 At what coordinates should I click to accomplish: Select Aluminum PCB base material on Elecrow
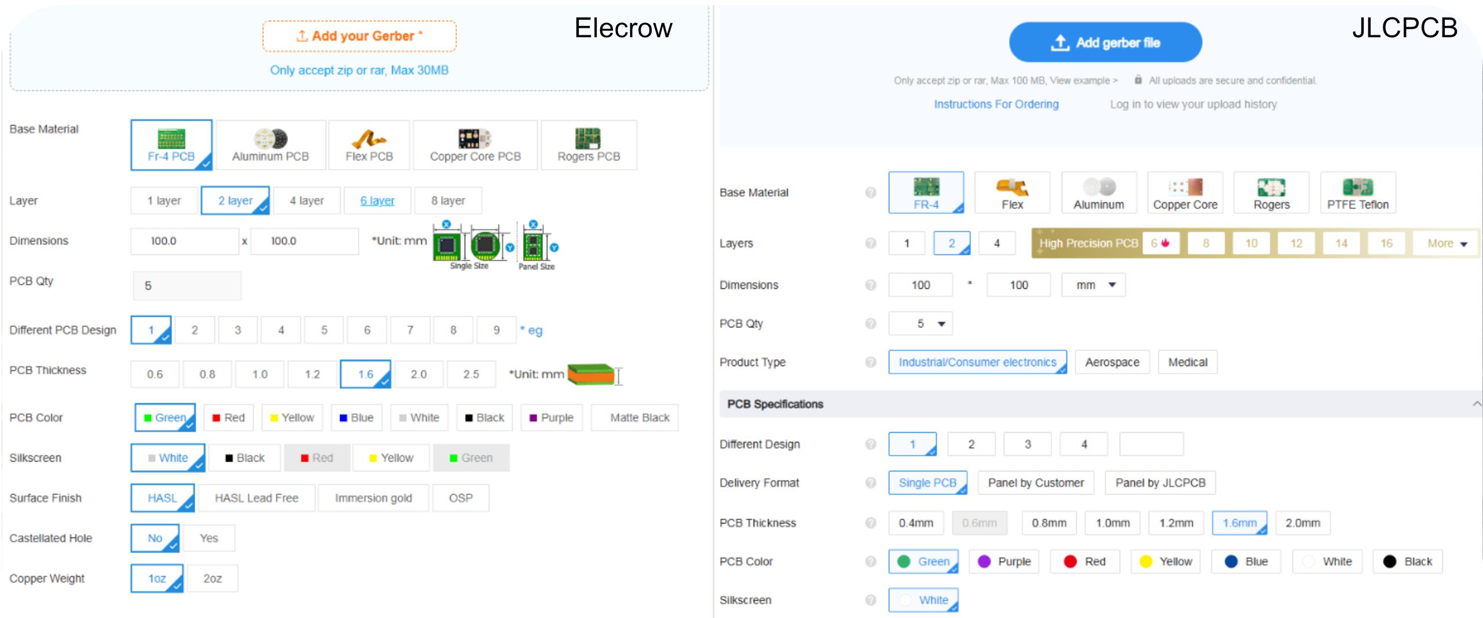[x=271, y=145]
